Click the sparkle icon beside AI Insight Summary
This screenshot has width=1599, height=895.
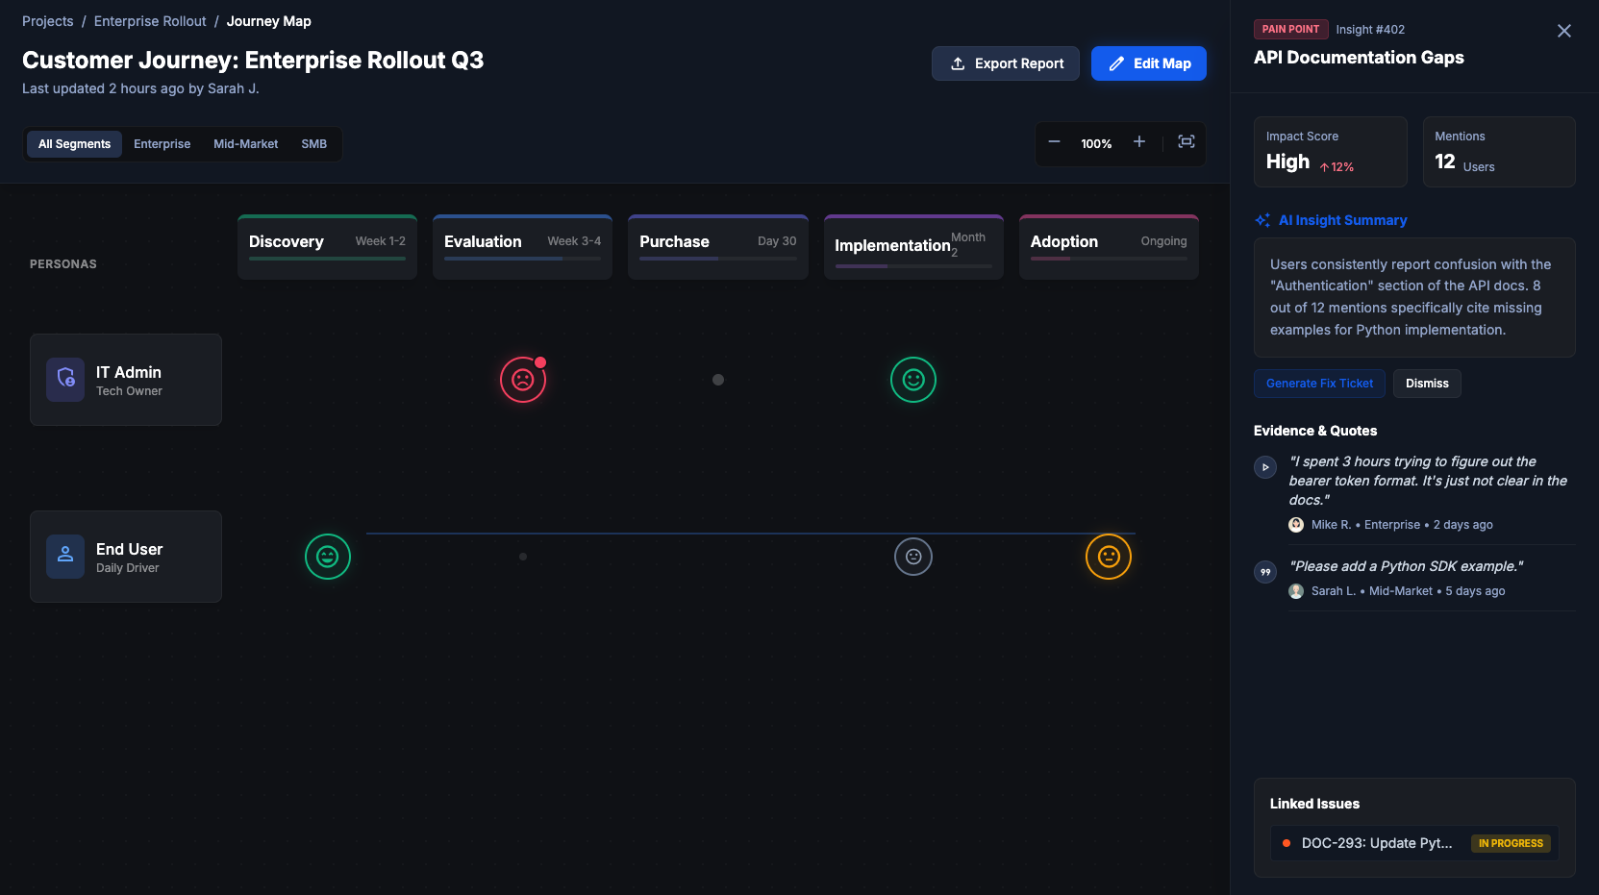click(x=1262, y=219)
